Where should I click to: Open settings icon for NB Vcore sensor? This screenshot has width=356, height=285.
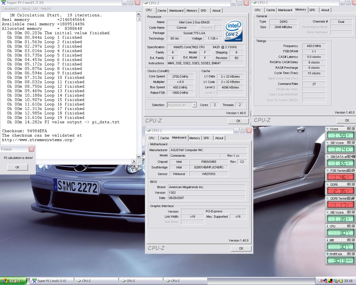(349, 212)
